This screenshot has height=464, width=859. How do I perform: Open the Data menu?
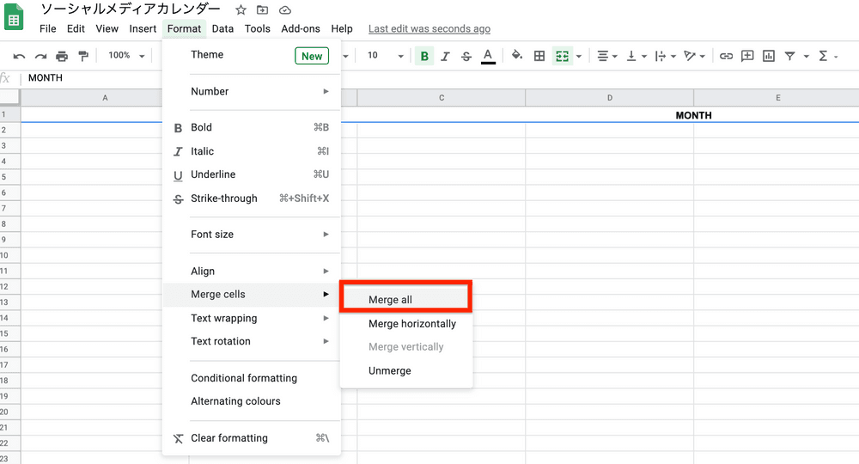222,28
